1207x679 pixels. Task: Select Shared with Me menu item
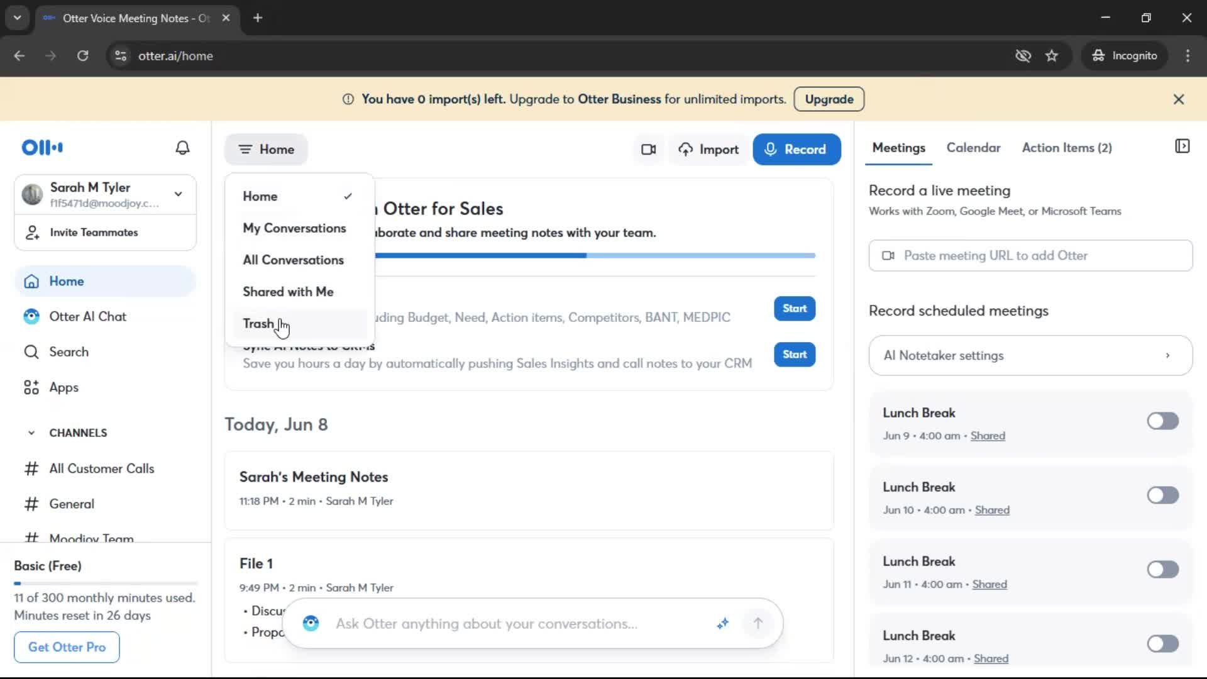299,292
